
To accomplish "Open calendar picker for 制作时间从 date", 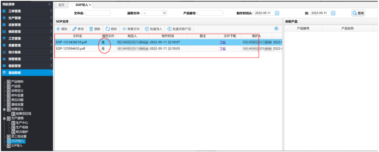I will coord(277,13).
